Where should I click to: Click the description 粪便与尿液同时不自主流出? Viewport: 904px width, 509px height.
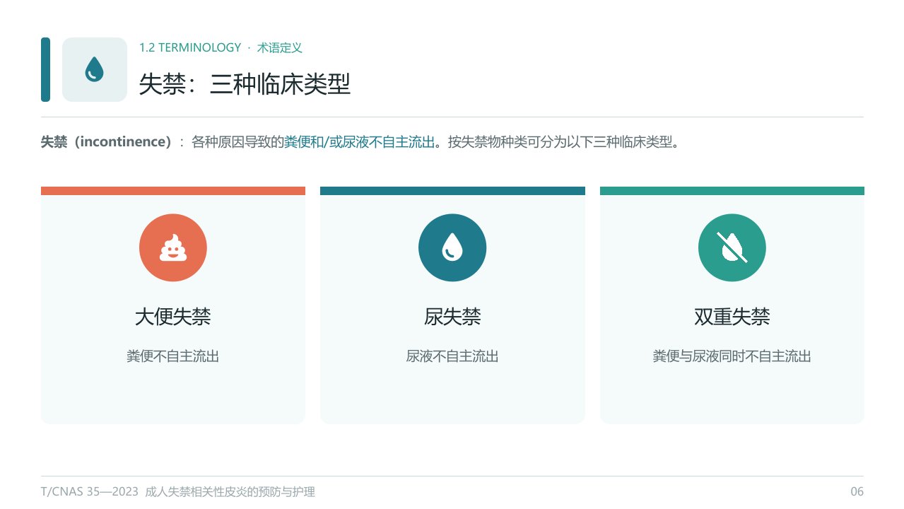pos(732,356)
